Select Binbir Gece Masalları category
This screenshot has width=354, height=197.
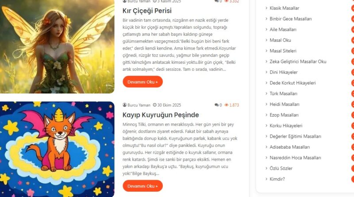(x=291, y=19)
